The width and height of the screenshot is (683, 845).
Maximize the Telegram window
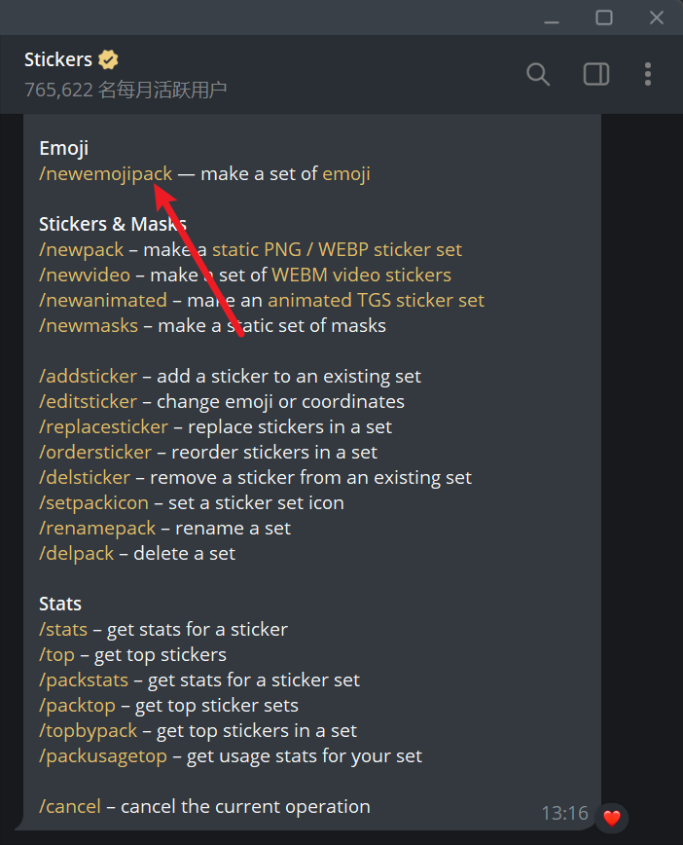(603, 18)
